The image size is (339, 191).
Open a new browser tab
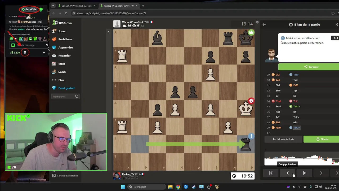click(x=143, y=6)
